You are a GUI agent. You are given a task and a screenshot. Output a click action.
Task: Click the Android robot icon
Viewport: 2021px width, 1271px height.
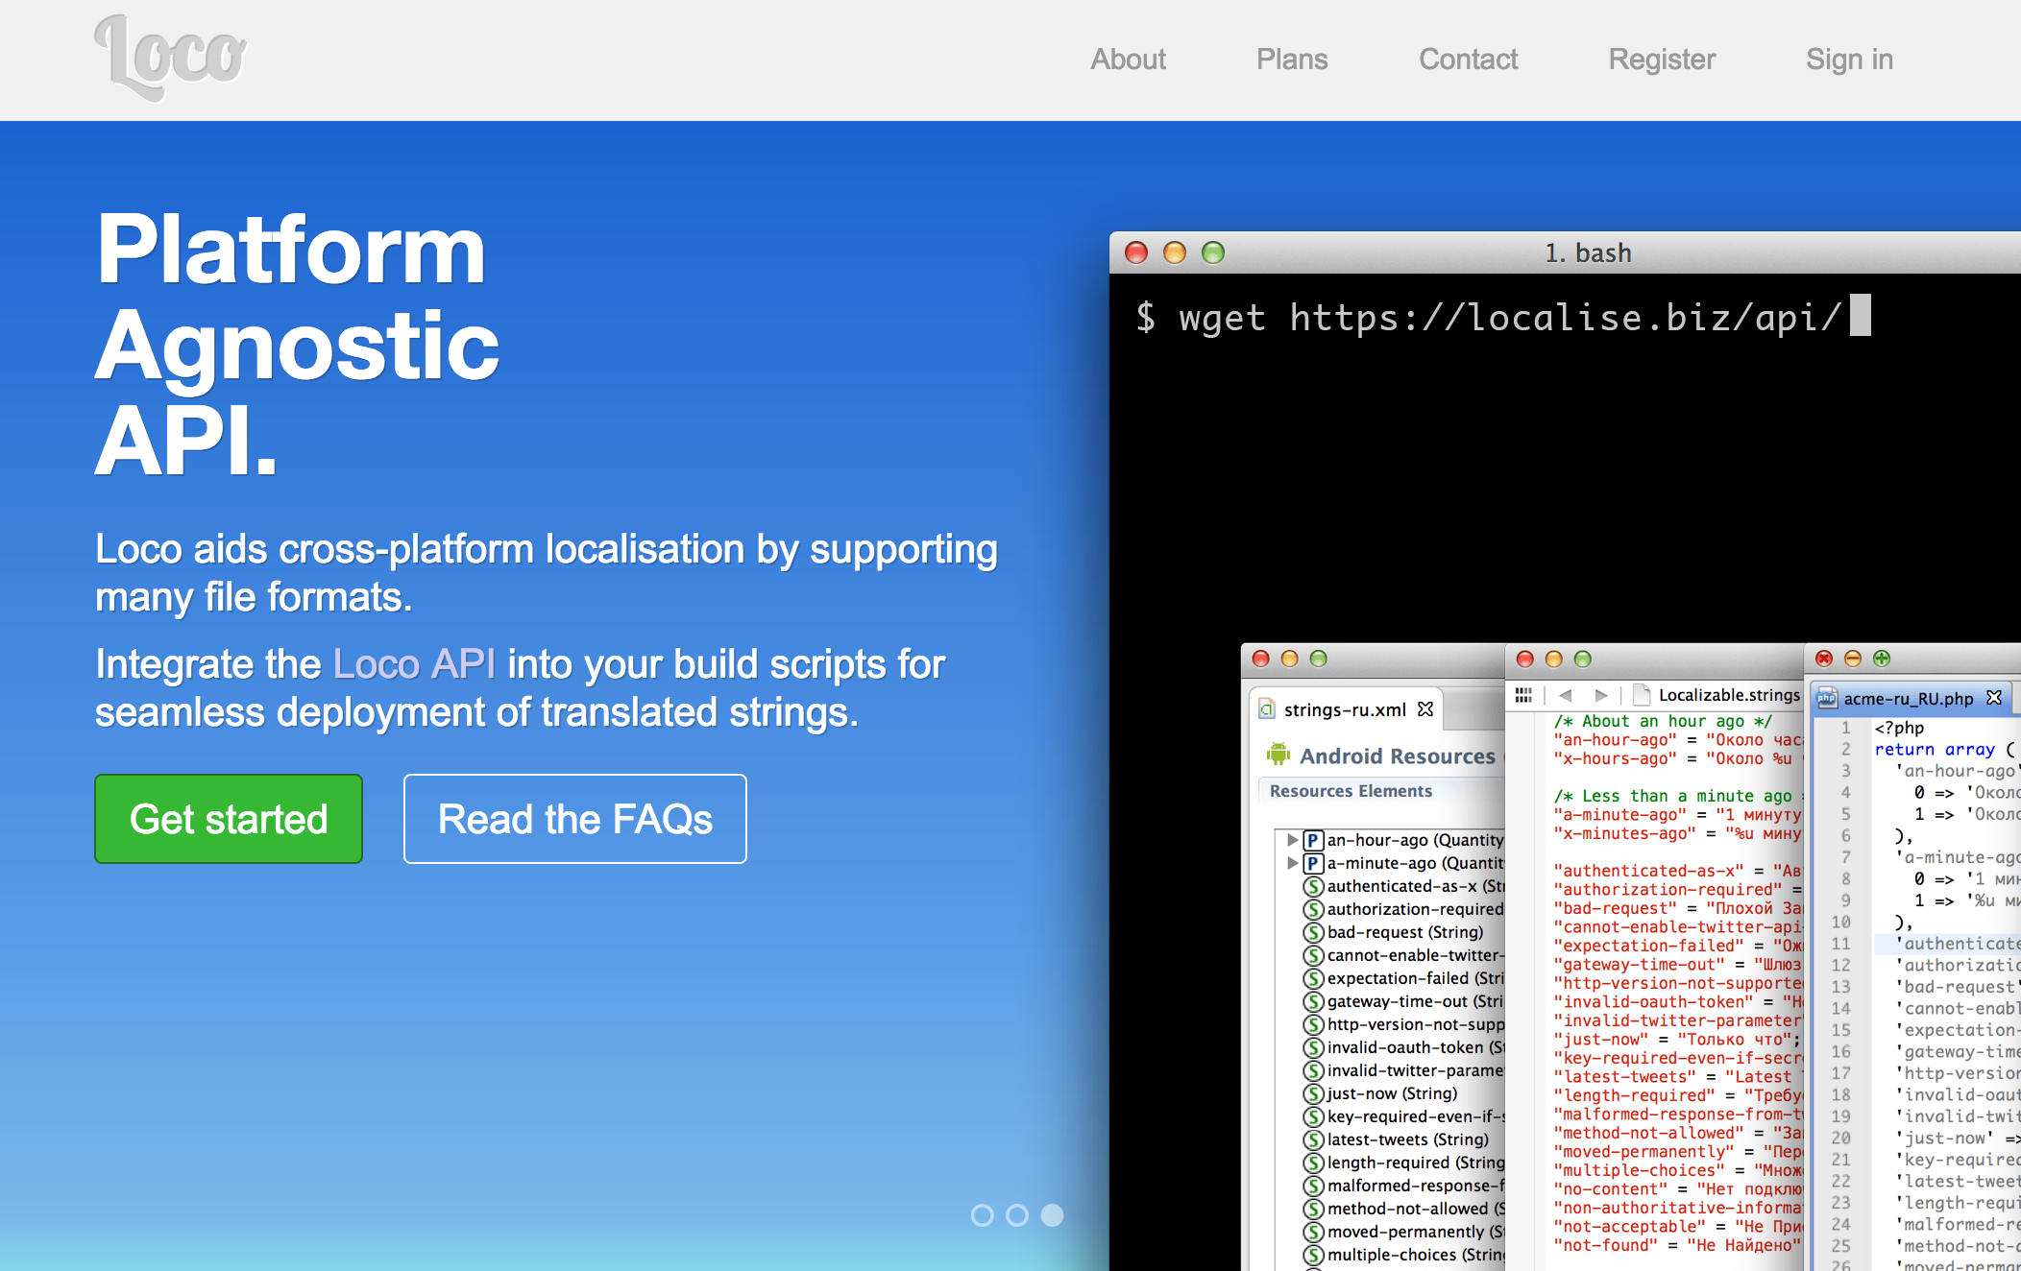pyautogui.click(x=1278, y=755)
